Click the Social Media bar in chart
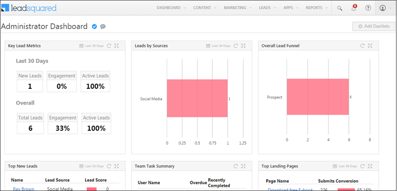 click(197, 98)
